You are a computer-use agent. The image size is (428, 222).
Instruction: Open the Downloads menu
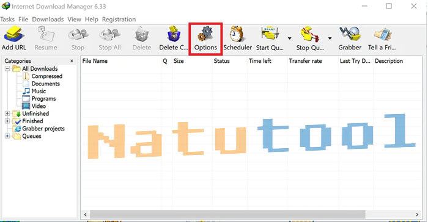coord(48,20)
